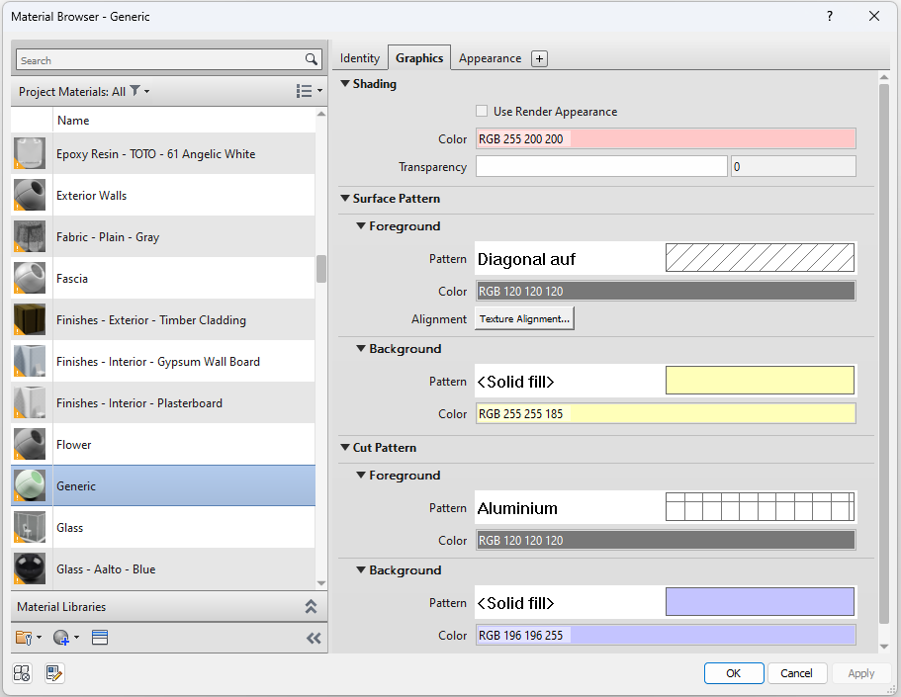The width and height of the screenshot is (901, 697).
Task: Open the material editor pencil icon
Action: tap(54, 673)
